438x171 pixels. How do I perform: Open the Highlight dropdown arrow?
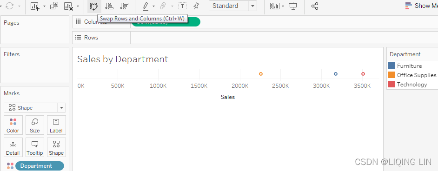[x=153, y=6]
